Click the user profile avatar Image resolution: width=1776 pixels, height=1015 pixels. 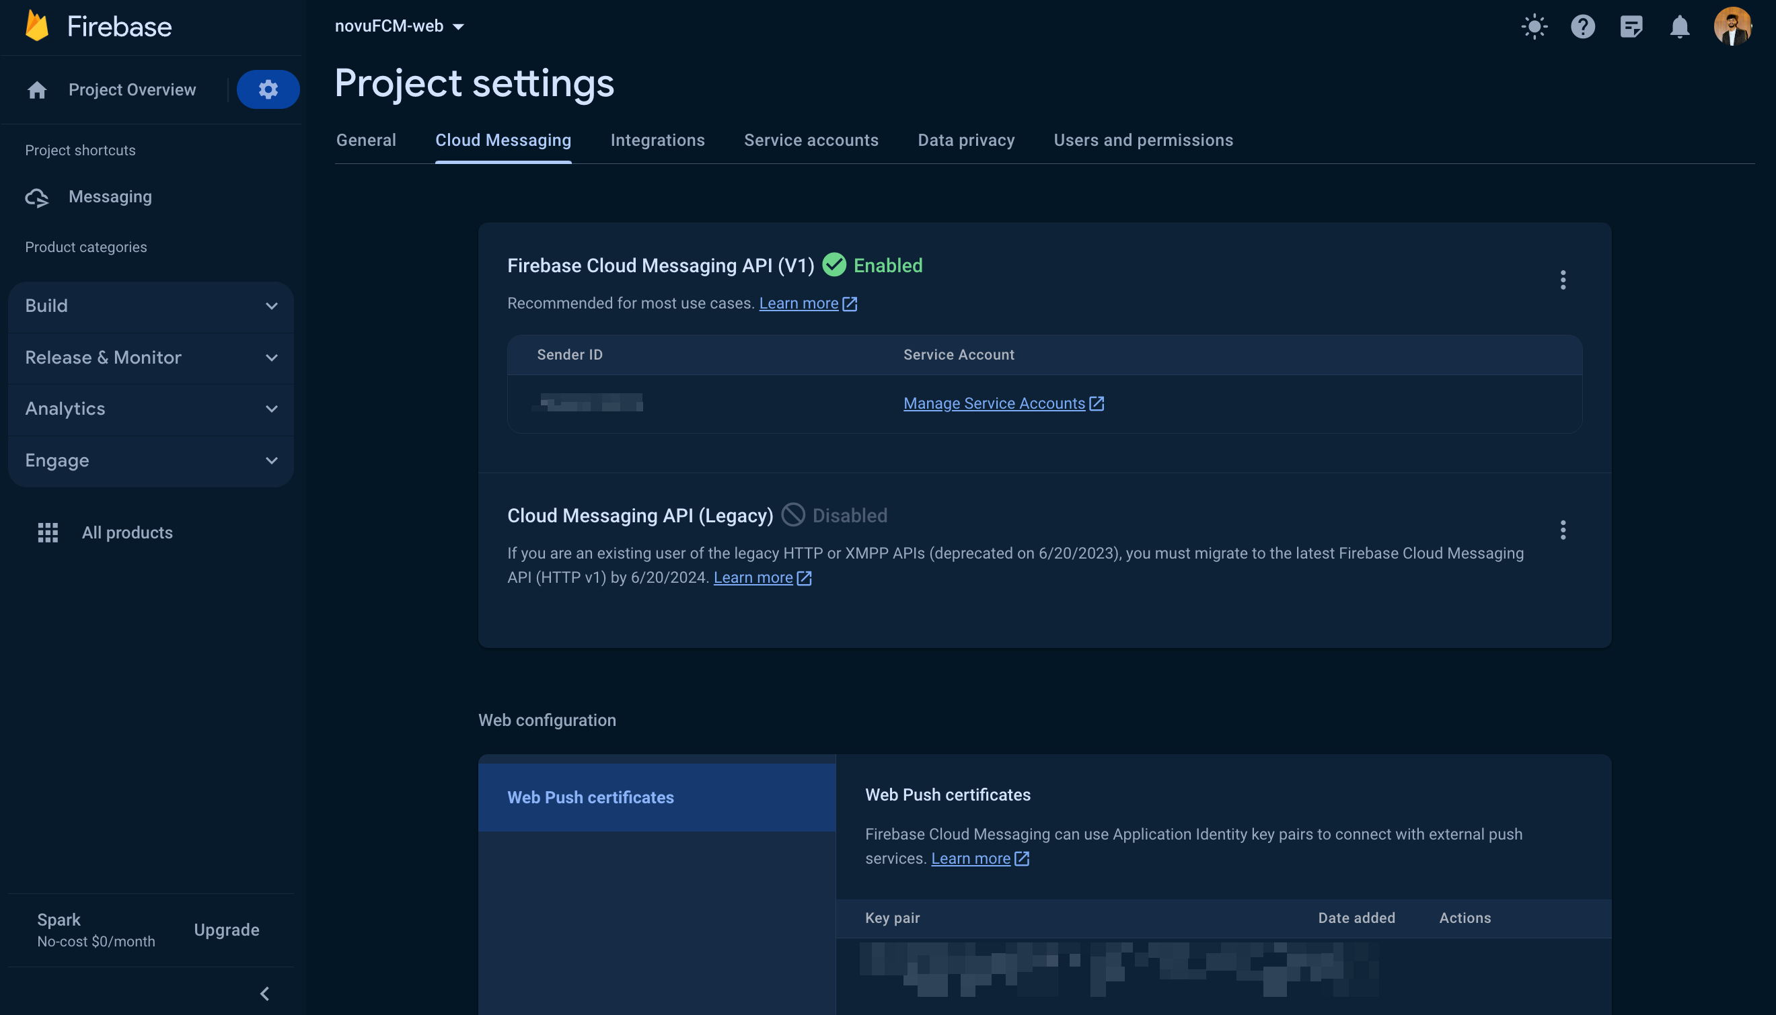coord(1732,26)
